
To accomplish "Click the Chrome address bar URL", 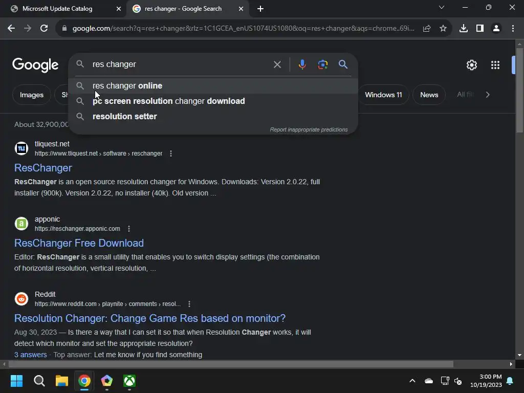I will click(x=243, y=29).
